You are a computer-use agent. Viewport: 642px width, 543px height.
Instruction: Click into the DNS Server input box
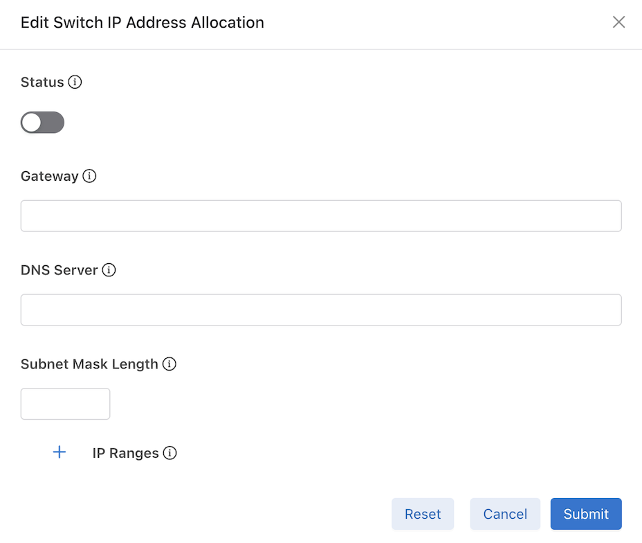[321, 310]
